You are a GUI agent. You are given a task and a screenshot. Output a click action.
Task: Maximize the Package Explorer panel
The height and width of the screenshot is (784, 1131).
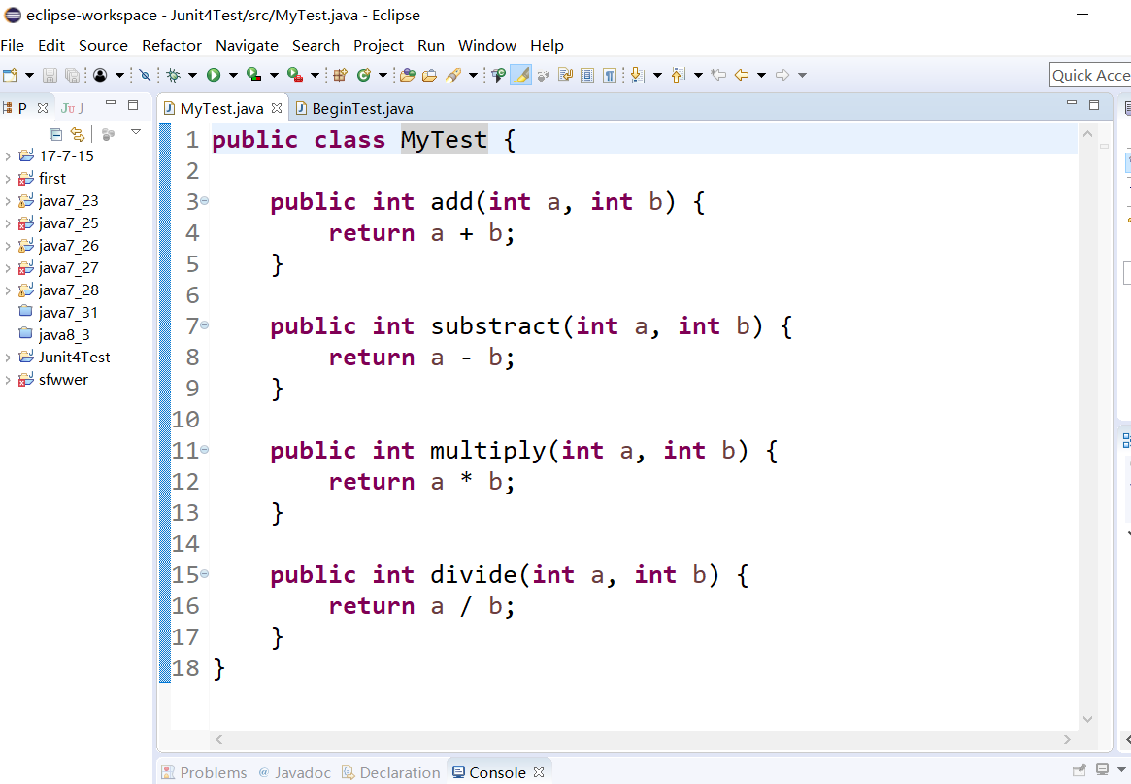coord(133,105)
